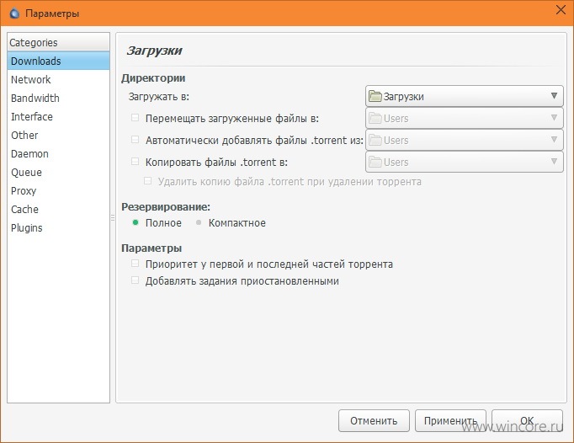Open Users dropdown for Перемещать загруженные файлы
574x443 pixels.
tap(465, 118)
